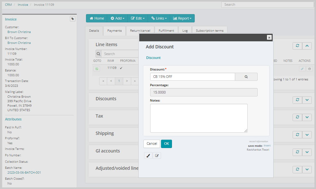This screenshot has width=316, height=189.
Task: Click the INV# column header
Action: [111, 61]
